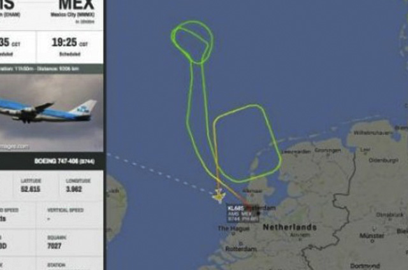Select the latitude value 52.615
This screenshot has width=408, height=270.
click(31, 189)
